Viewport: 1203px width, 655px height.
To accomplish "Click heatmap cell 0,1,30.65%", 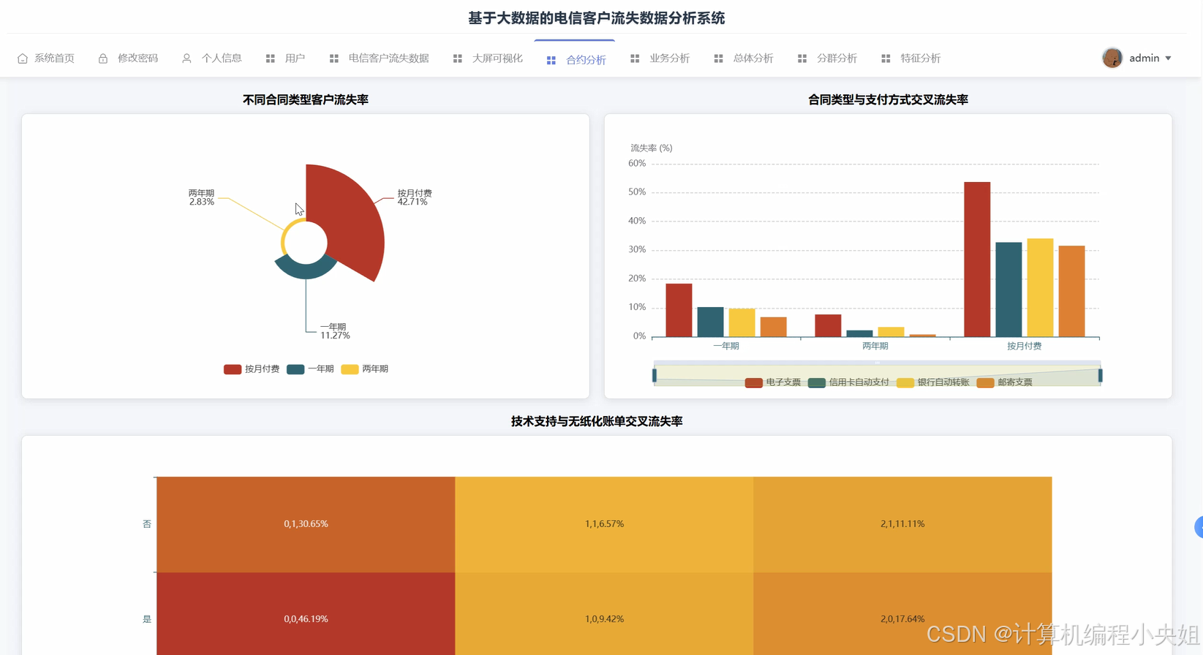I will [x=306, y=524].
